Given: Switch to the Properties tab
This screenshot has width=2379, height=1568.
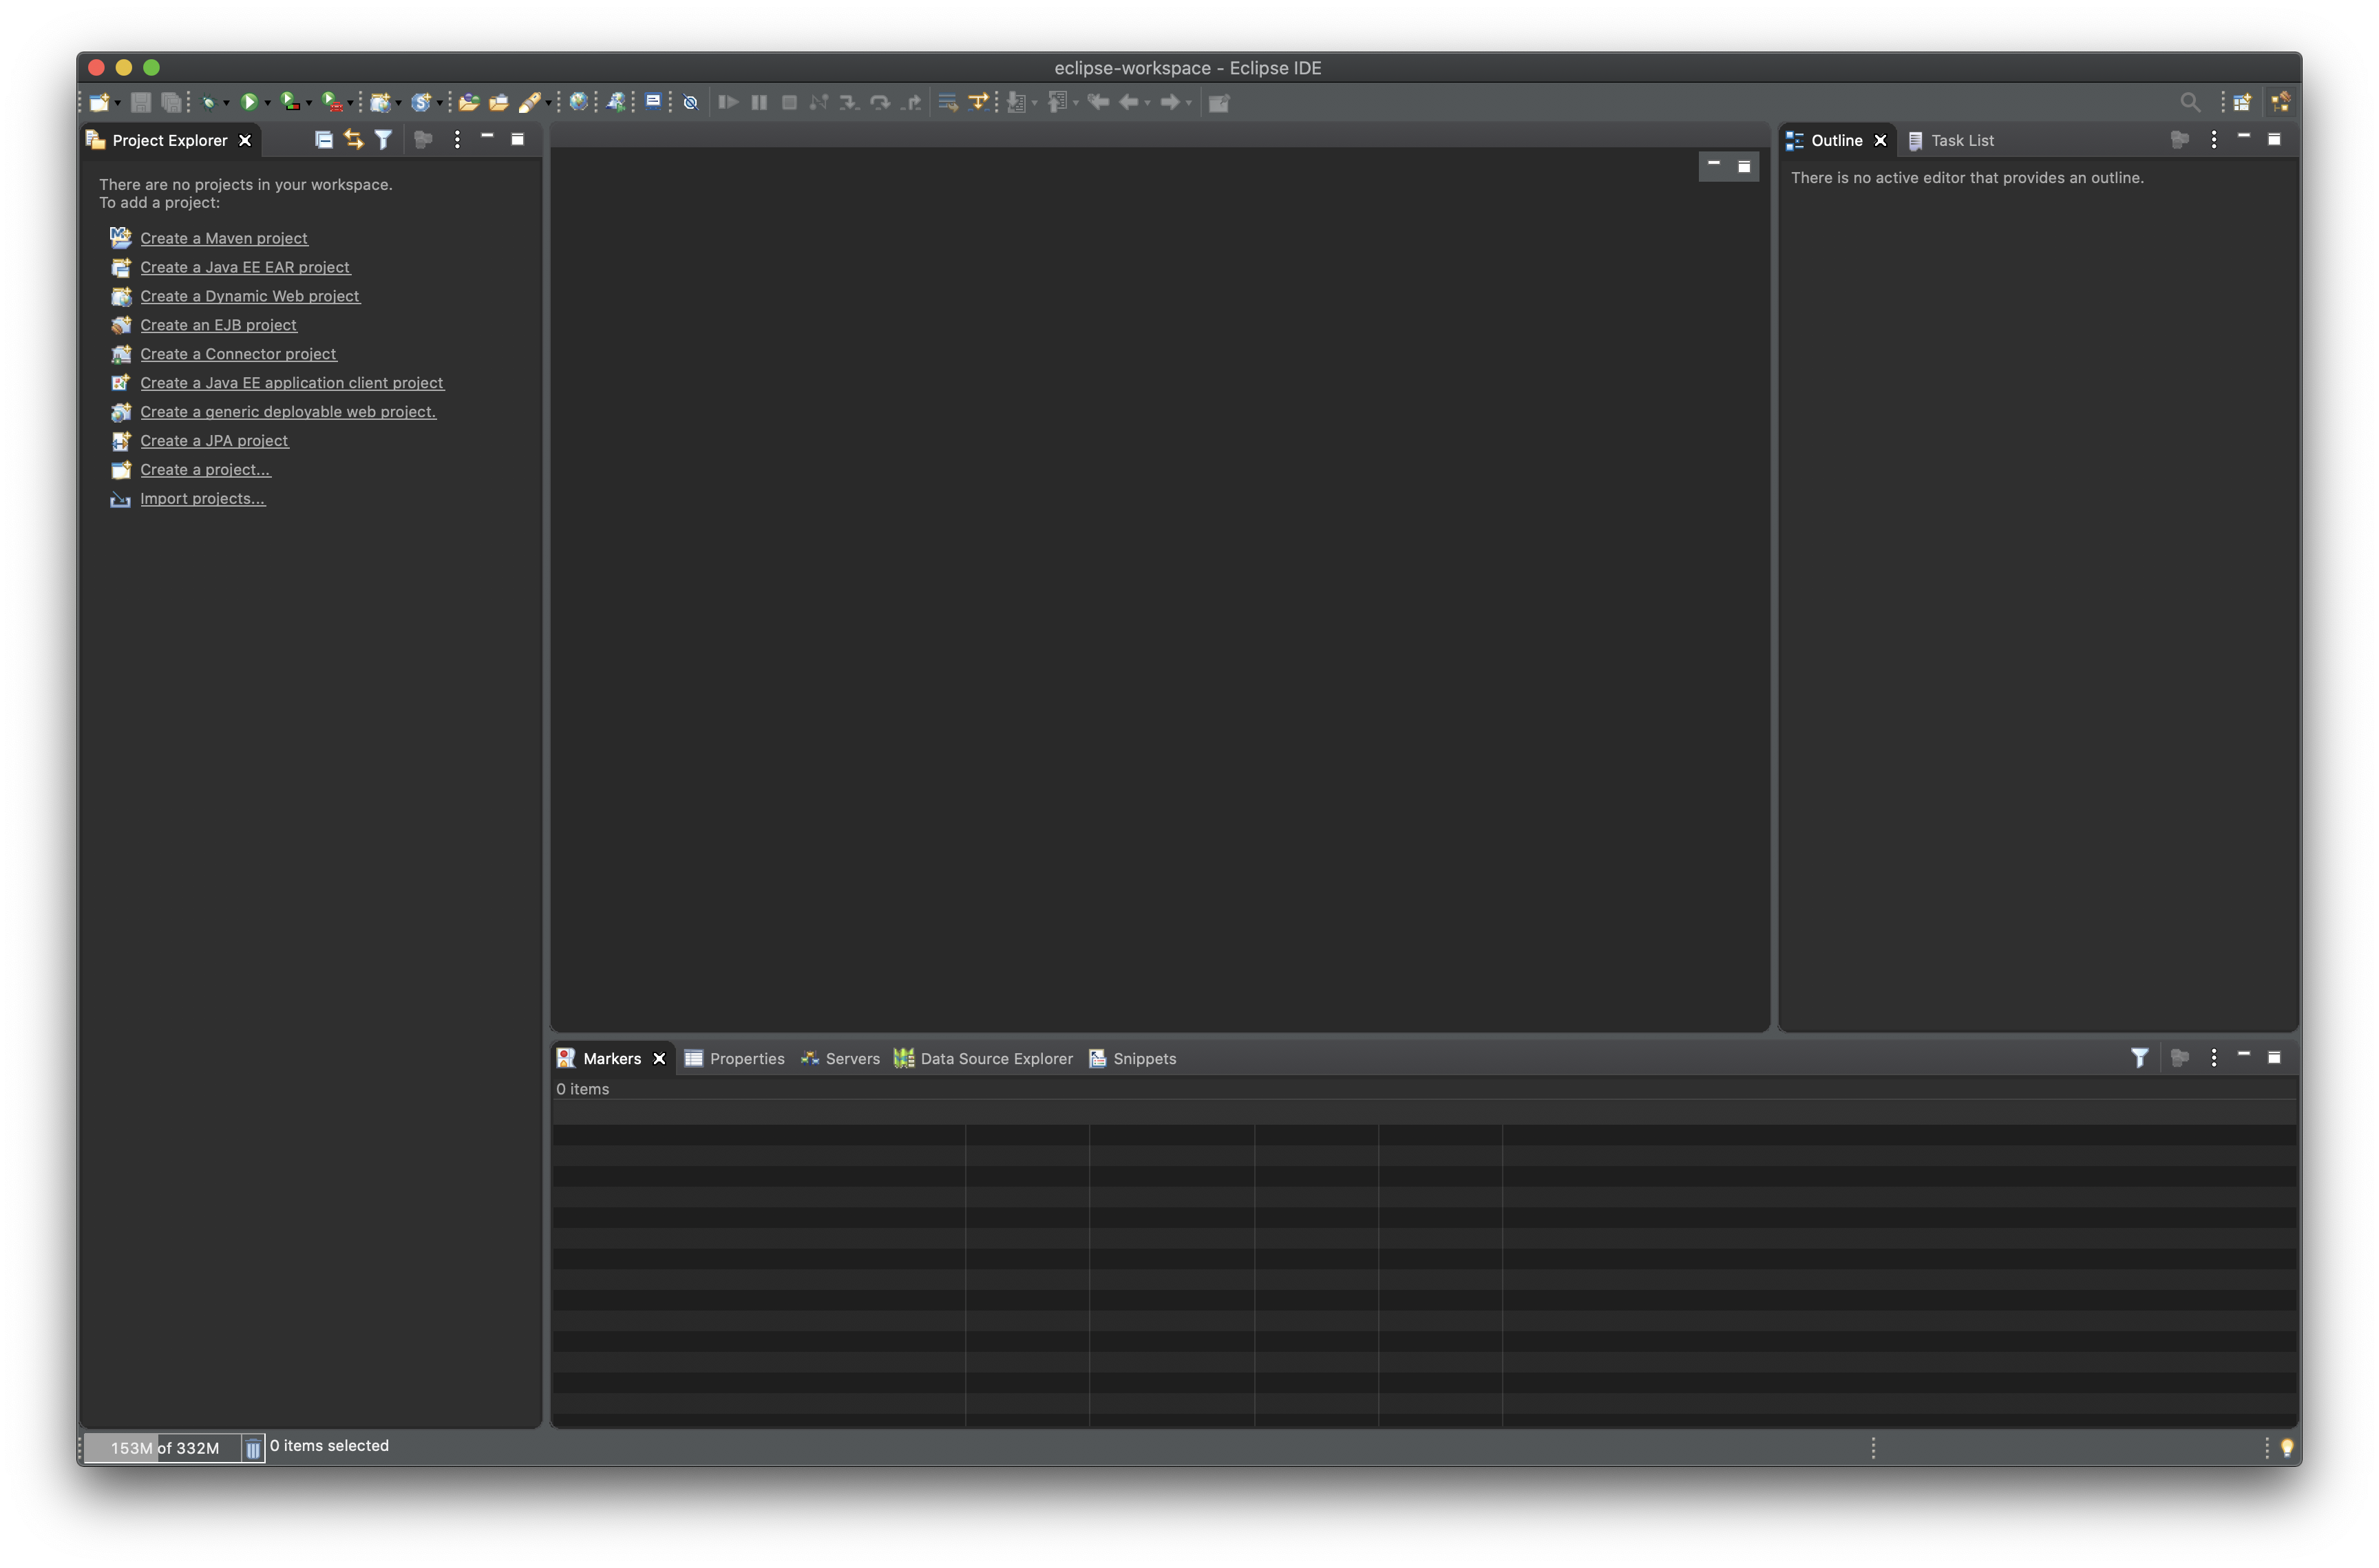Looking at the screenshot, I should pyautogui.click(x=734, y=1058).
